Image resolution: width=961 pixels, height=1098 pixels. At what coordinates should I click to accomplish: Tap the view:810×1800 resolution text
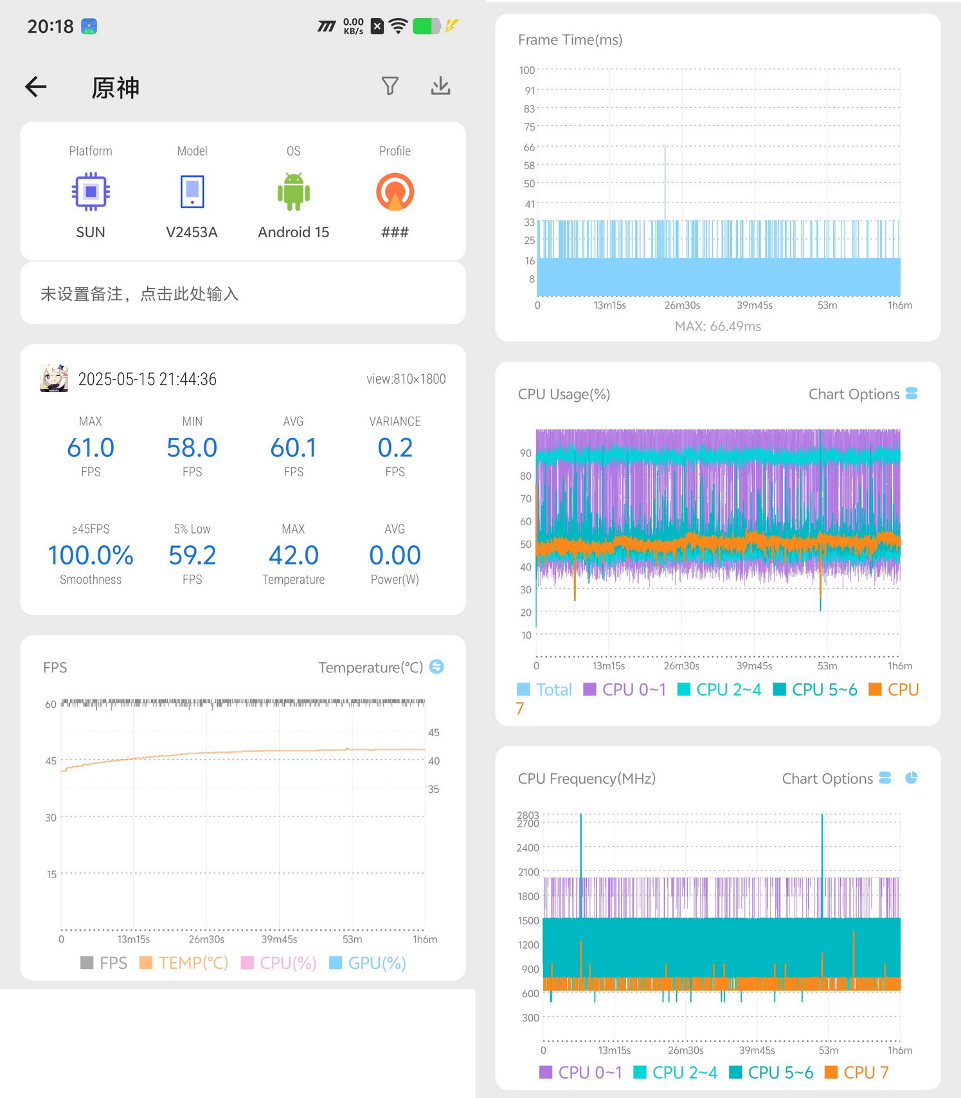click(406, 379)
